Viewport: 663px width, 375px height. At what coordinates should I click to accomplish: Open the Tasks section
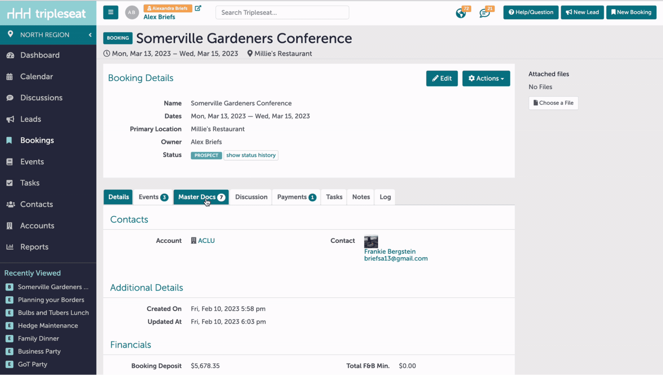29,183
